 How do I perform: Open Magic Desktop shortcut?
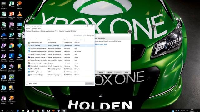coord(12,58)
